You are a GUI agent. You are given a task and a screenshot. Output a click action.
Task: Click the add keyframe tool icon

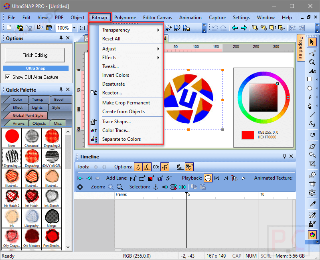96,167
